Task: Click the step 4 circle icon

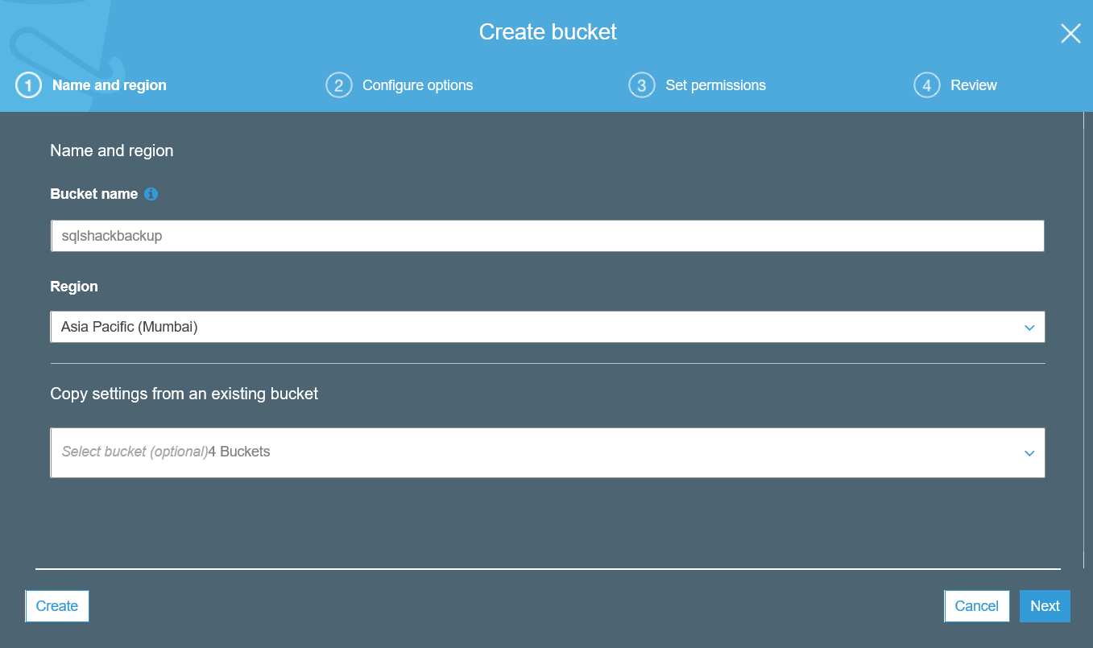Action: [x=927, y=85]
